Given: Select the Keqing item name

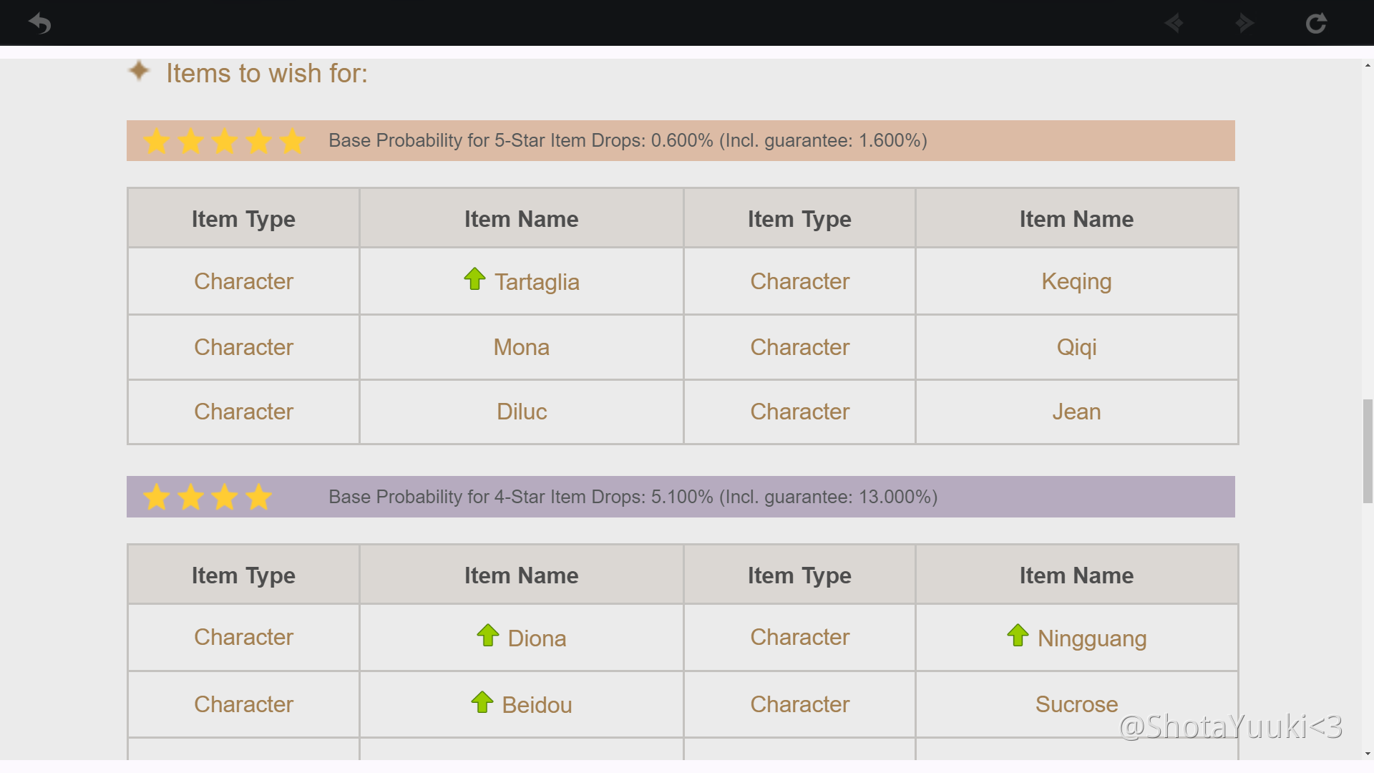Looking at the screenshot, I should 1076,281.
